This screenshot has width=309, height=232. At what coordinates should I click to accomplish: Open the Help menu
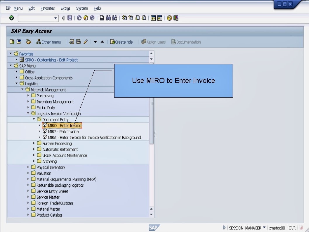(x=97, y=8)
